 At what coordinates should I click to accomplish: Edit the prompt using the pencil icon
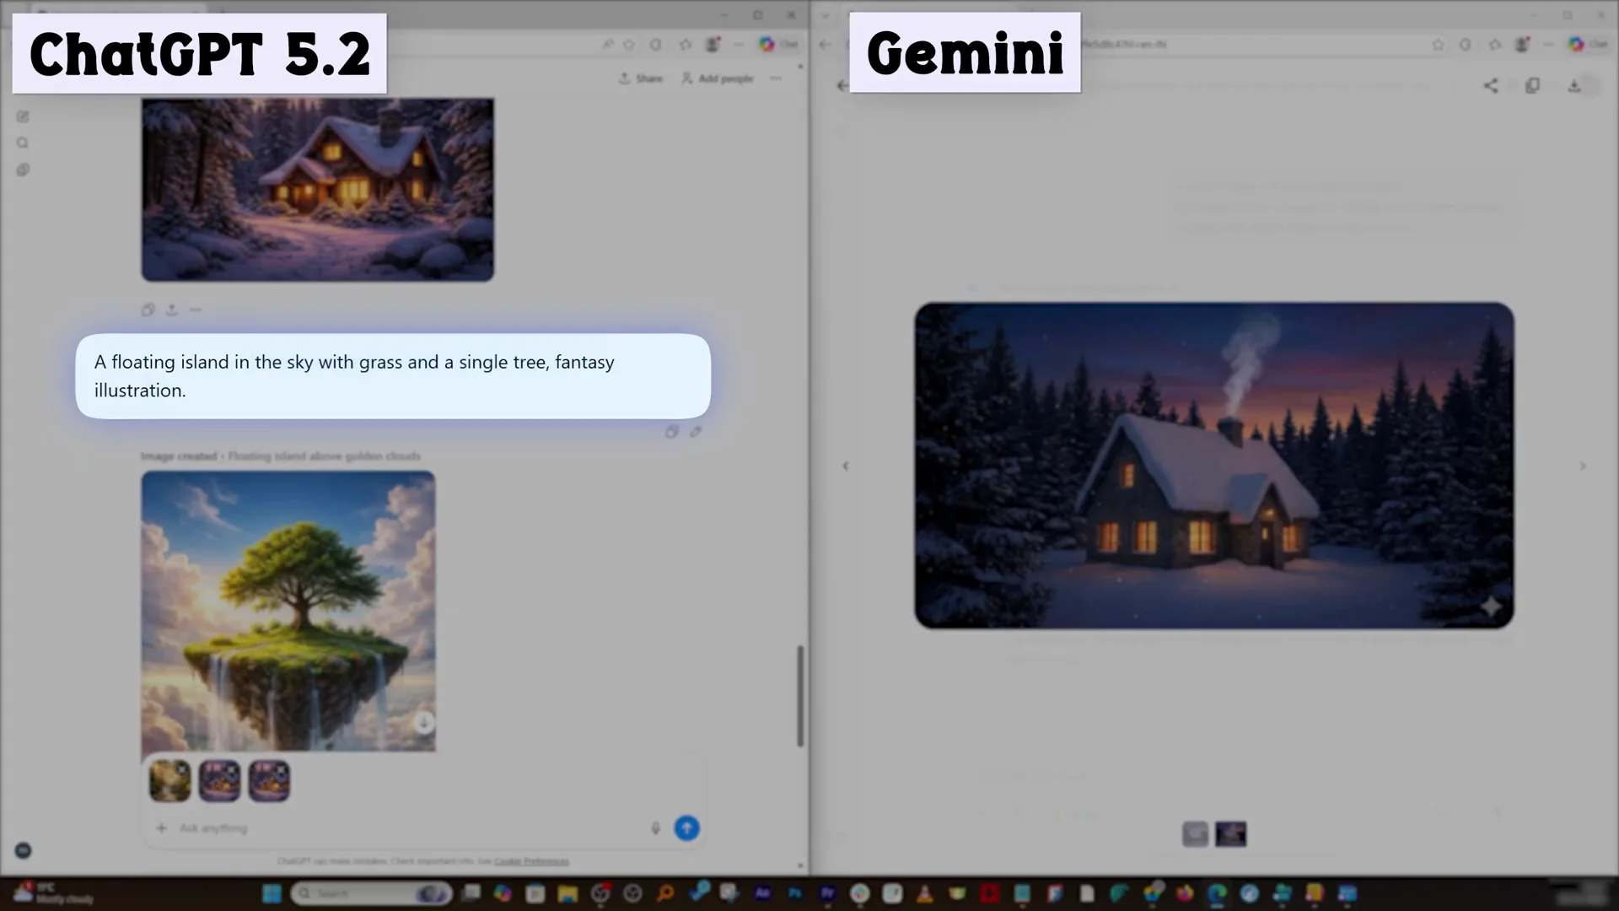(x=696, y=432)
